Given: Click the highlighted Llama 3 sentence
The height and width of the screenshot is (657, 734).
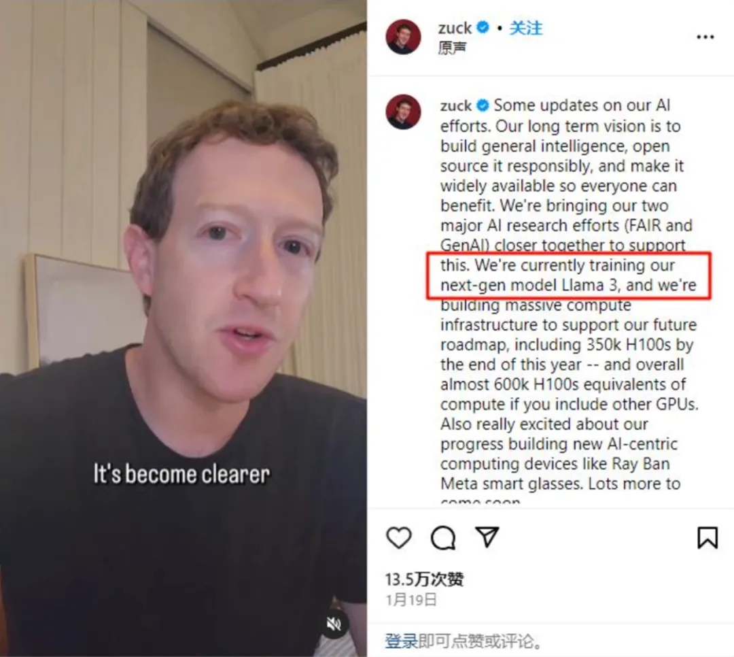Looking at the screenshot, I should coord(568,275).
